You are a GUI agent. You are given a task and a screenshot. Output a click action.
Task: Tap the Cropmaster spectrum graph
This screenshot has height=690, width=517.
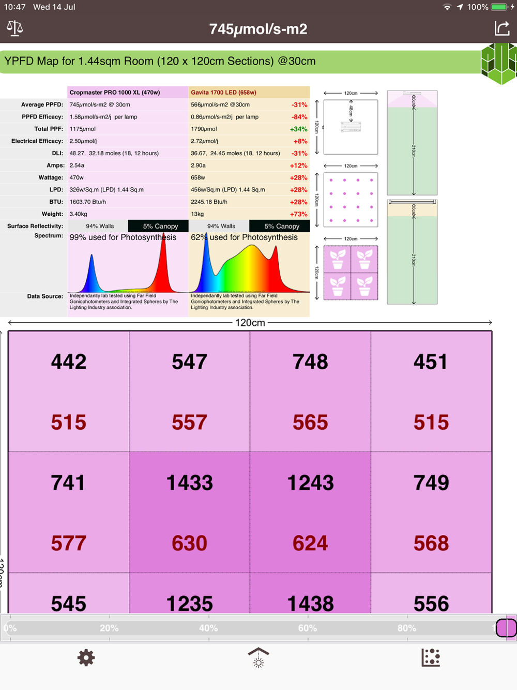(128, 263)
